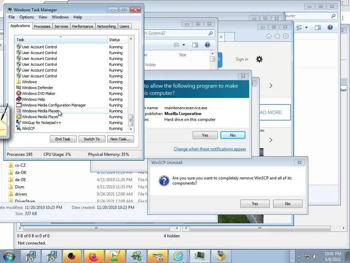The width and height of the screenshot is (350, 263).
Task: Toggle preview pane in rightmost Explorer window
Action: click(318, 27)
